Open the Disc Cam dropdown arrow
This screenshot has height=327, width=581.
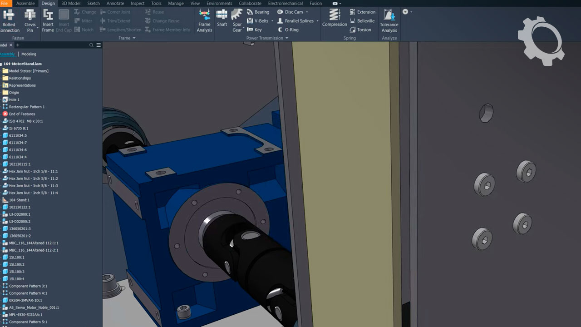[307, 12]
